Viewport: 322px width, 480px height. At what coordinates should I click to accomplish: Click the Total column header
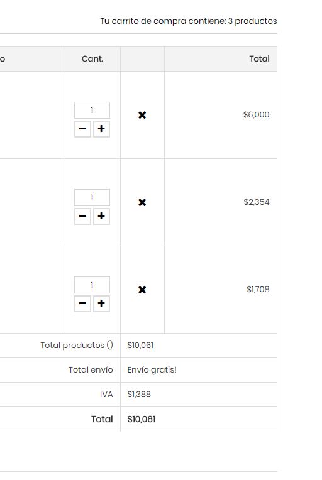tap(259, 59)
